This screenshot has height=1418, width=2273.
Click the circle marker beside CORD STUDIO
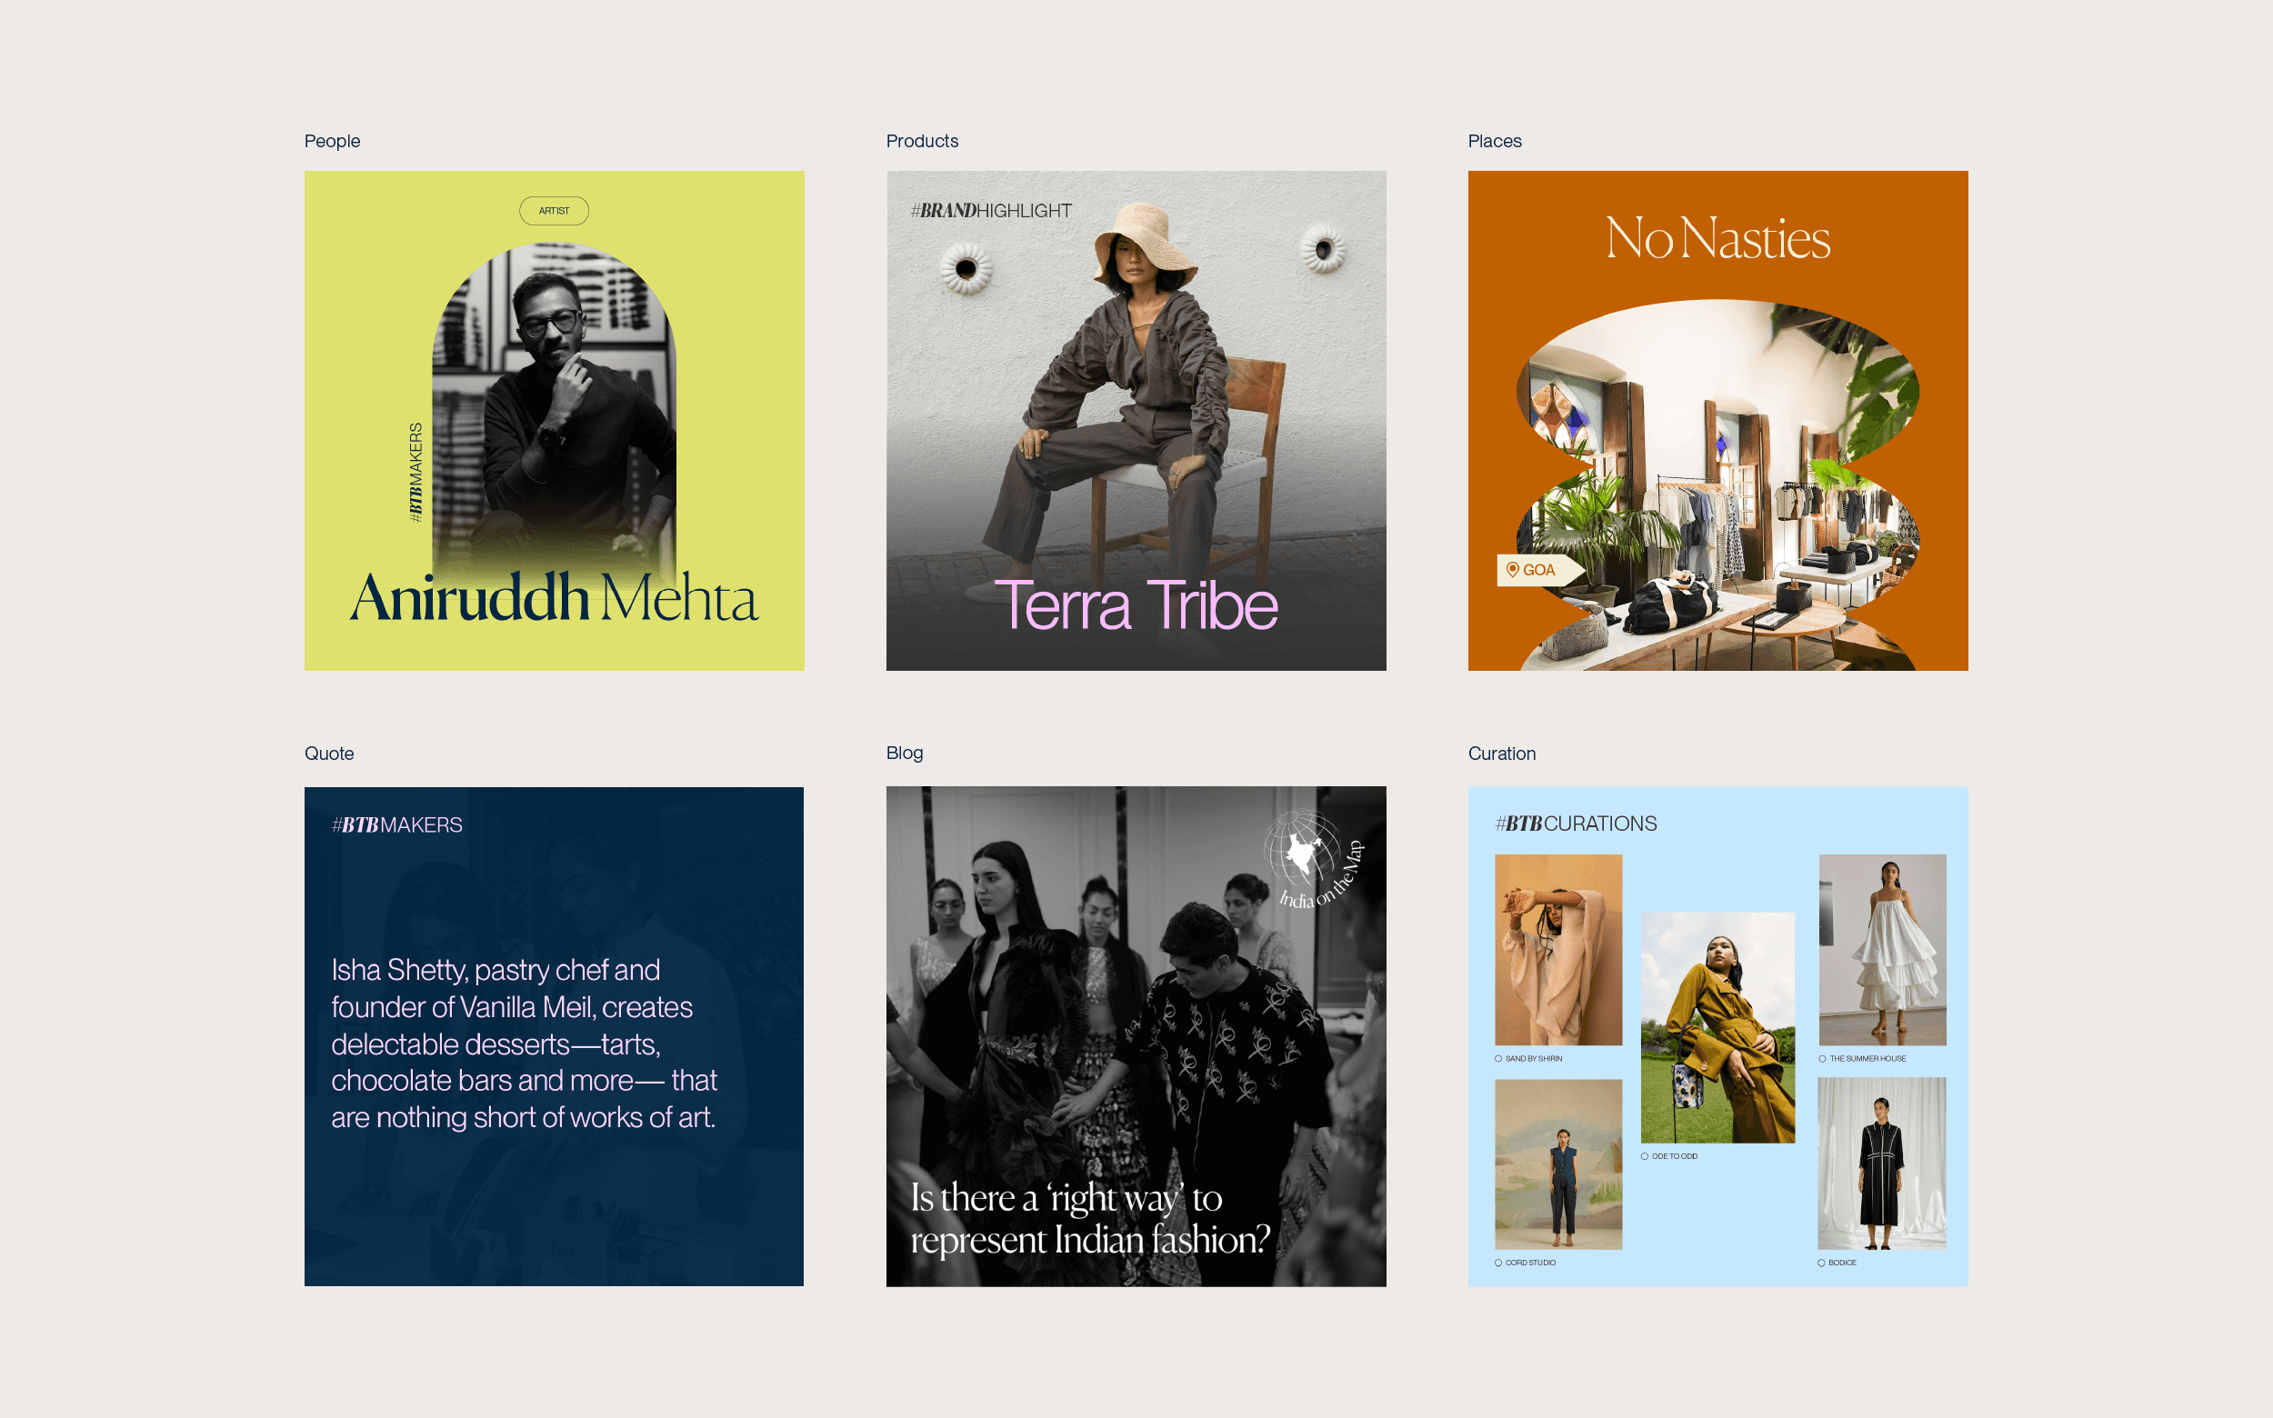[1498, 1263]
